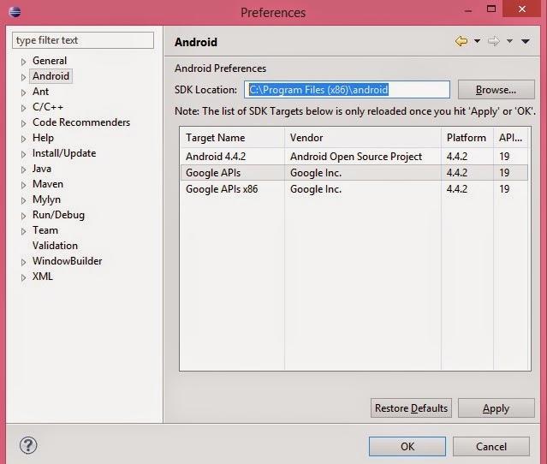The height and width of the screenshot is (464, 547).
Task: Click the help question mark icon
Action: pos(28,445)
